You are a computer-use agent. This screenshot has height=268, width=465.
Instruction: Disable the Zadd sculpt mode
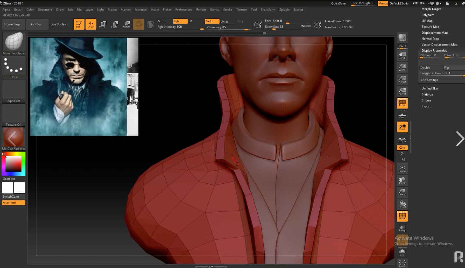[x=212, y=21]
